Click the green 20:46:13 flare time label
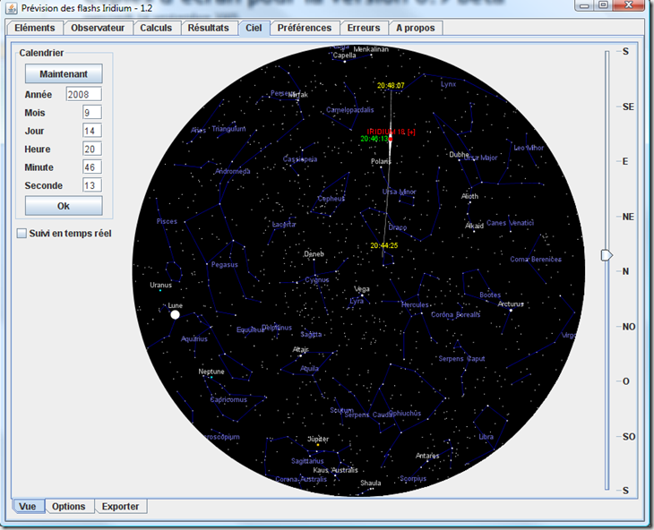The height and width of the screenshot is (530, 654). coord(374,139)
